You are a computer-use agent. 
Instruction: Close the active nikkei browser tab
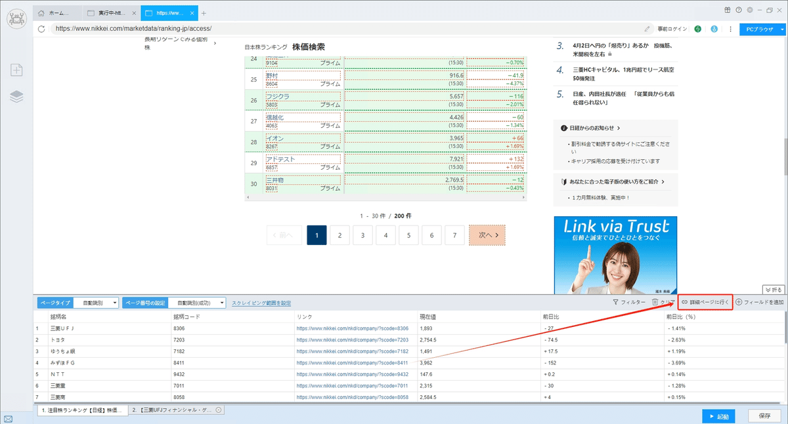190,13
